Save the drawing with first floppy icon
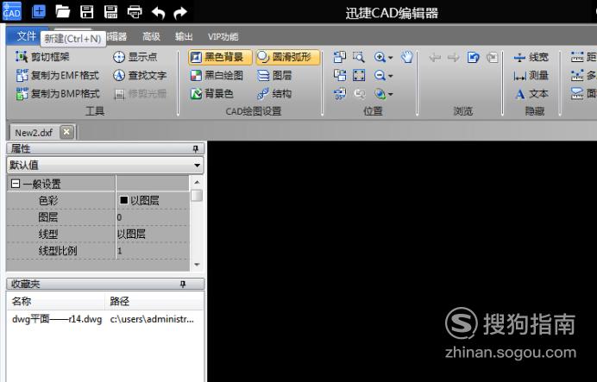The height and width of the screenshot is (382, 597). (87, 12)
